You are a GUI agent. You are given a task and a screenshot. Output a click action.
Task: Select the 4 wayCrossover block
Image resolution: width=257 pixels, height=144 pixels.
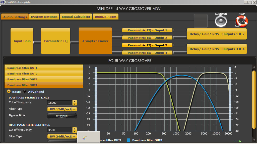coord(95,41)
